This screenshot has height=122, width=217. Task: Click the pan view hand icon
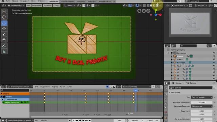click(144, 11)
